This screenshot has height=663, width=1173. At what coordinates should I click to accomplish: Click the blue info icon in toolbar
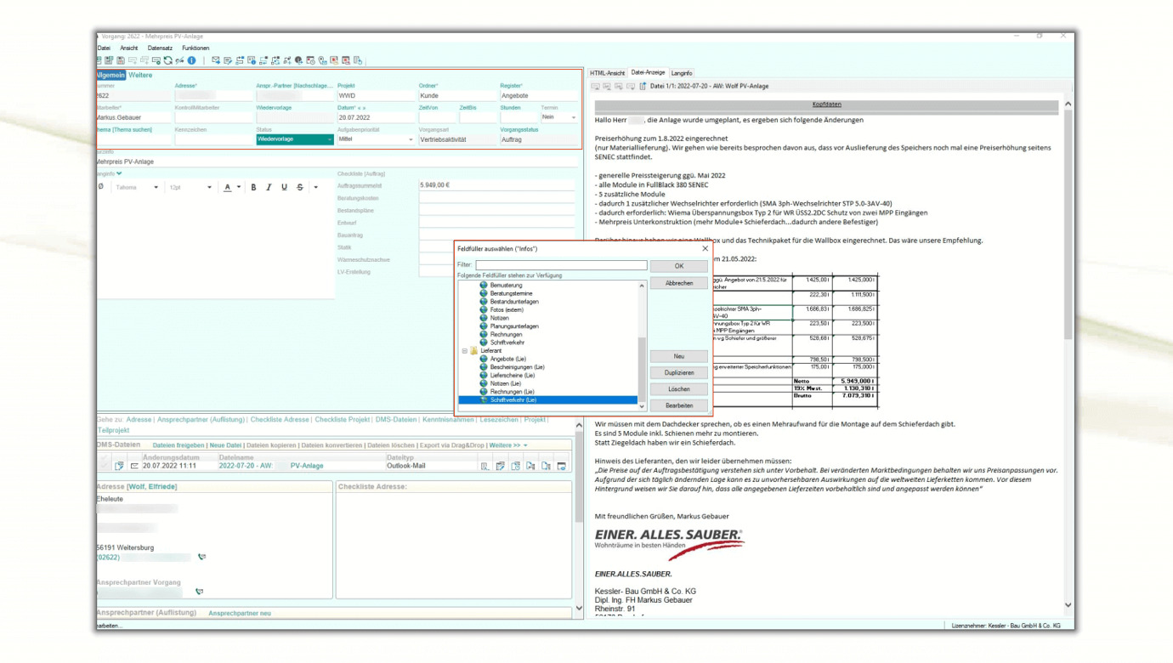192,60
